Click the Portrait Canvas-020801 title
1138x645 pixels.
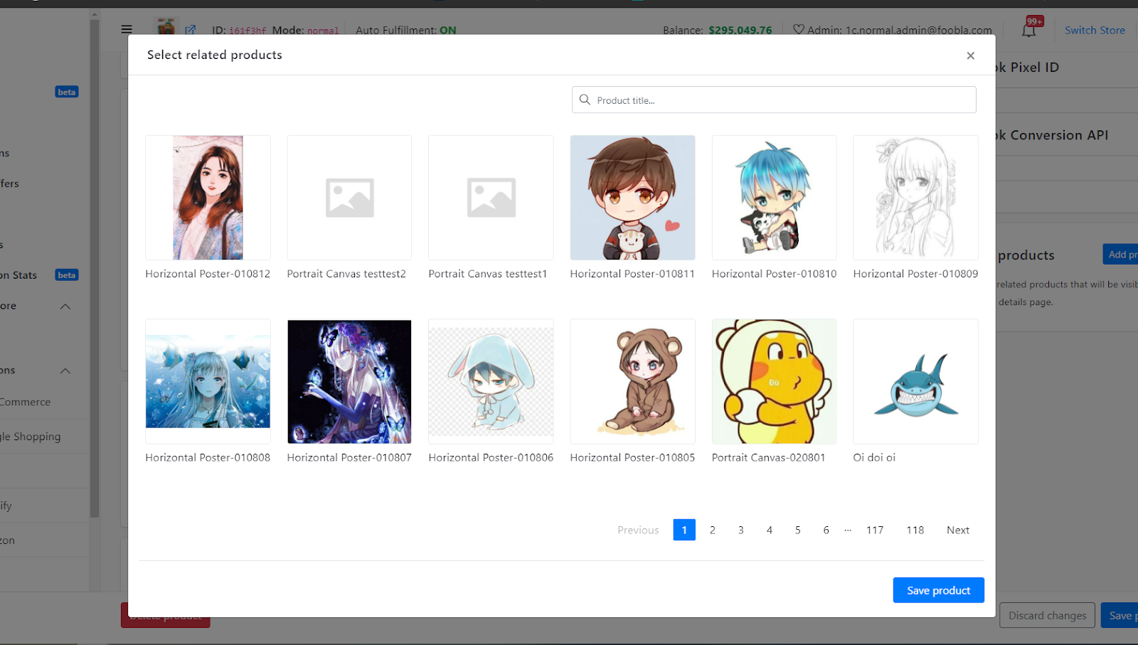768,458
